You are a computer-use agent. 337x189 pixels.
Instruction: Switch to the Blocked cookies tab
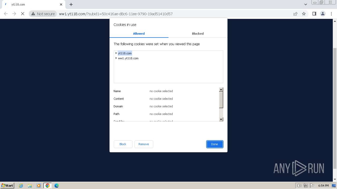pos(198,34)
